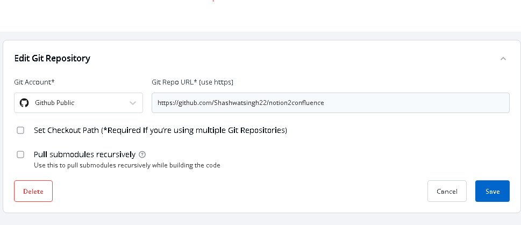Click the help question-mark icon beside Pull submodules
Screen dimensions: 521x225
point(142,154)
